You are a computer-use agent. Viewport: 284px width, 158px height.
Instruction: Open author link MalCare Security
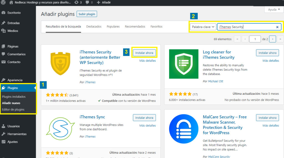[219, 156]
